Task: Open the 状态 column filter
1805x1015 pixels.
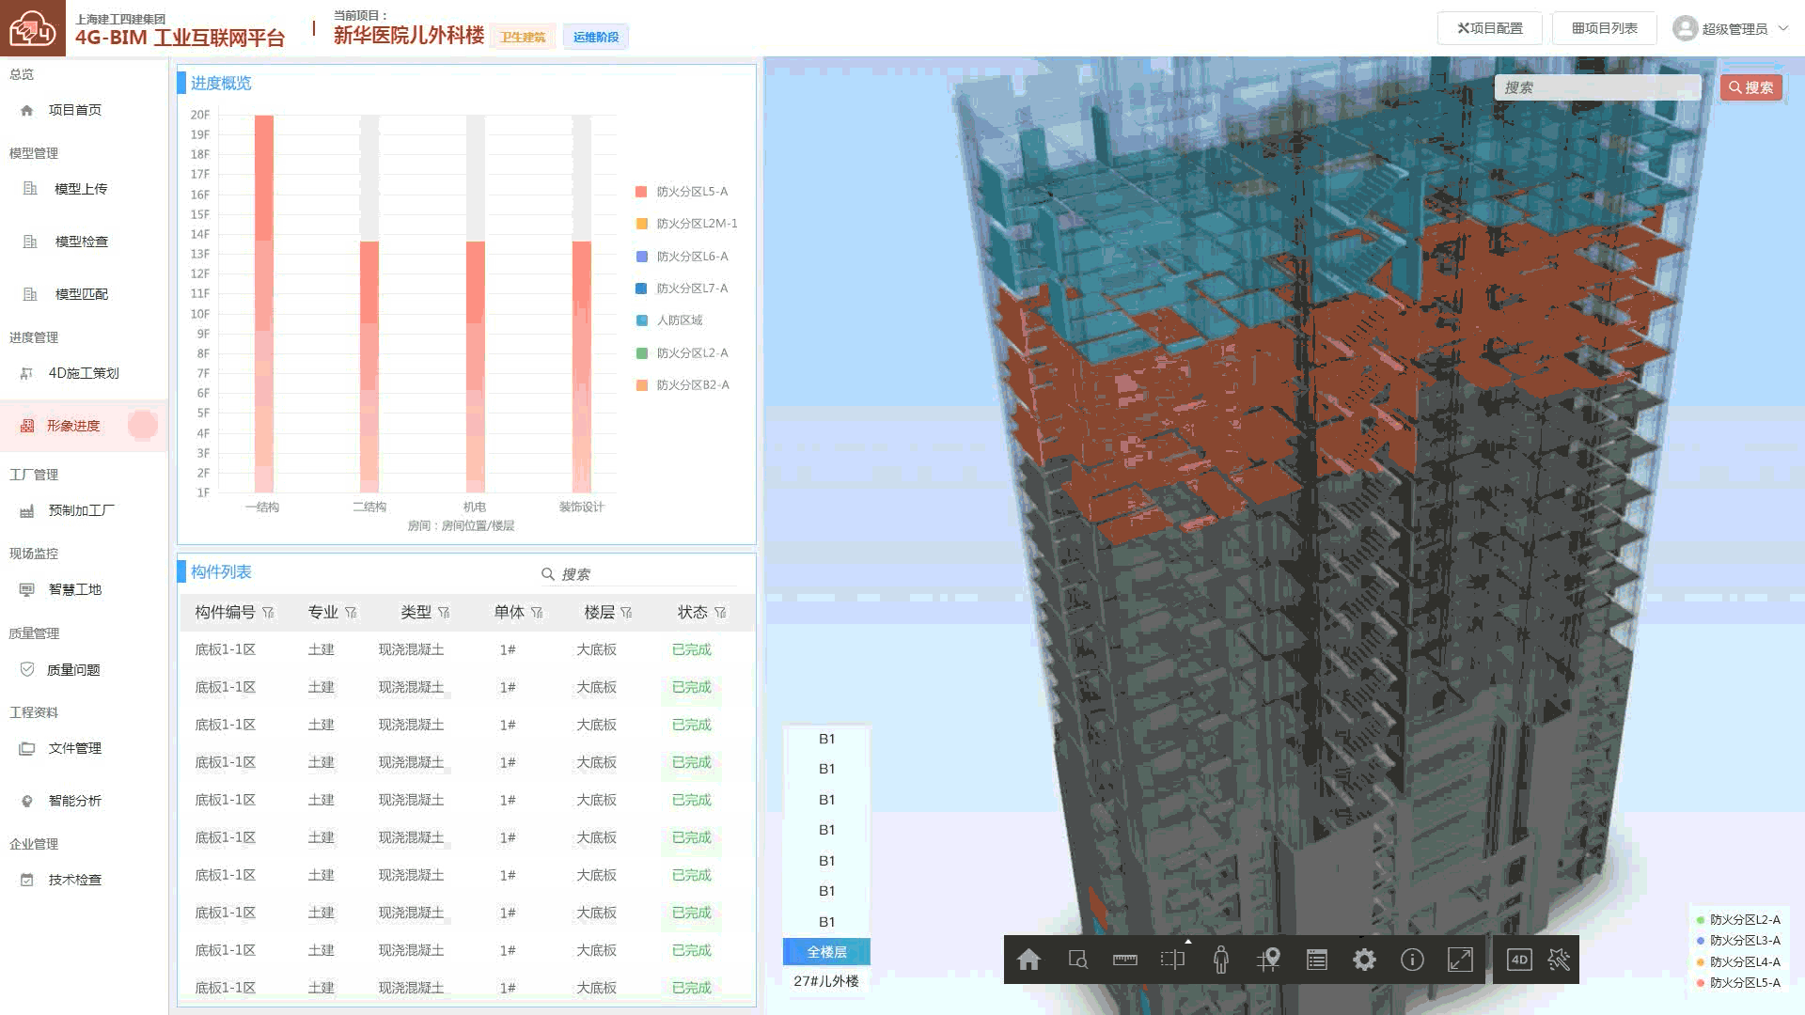Action: (720, 613)
